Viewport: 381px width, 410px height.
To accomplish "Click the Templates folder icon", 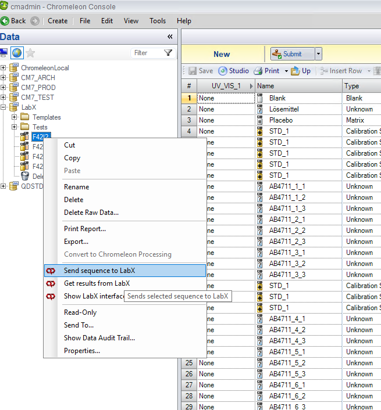I will click(x=25, y=117).
